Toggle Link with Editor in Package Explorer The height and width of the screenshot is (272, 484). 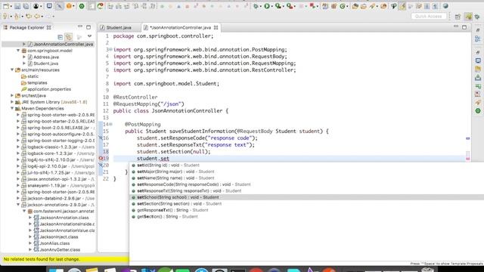pyautogui.click(x=69, y=37)
